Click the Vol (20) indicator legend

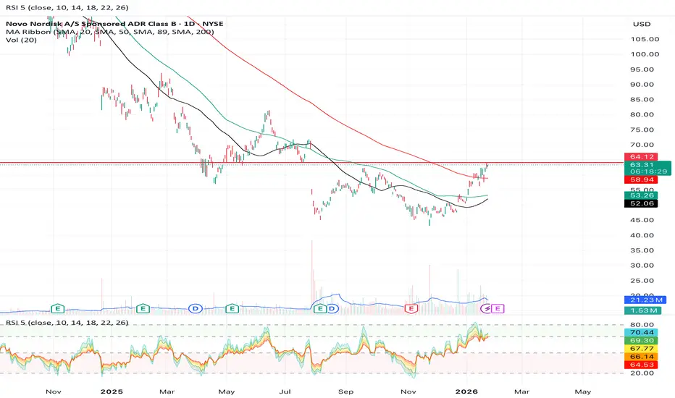pos(21,40)
